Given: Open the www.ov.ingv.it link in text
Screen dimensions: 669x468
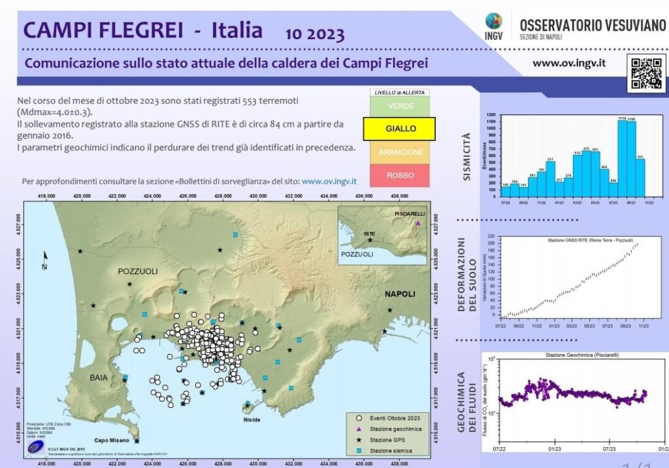Looking at the screenshot, I should [x=329, y=181].
